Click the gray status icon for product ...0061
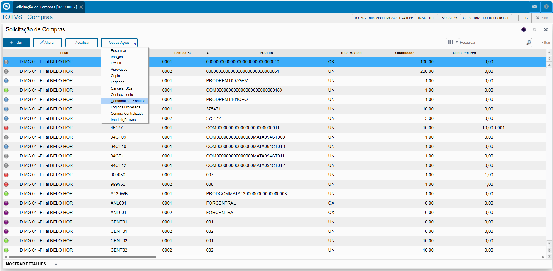The width and height of the screenshot is (553, 271). 6,71
